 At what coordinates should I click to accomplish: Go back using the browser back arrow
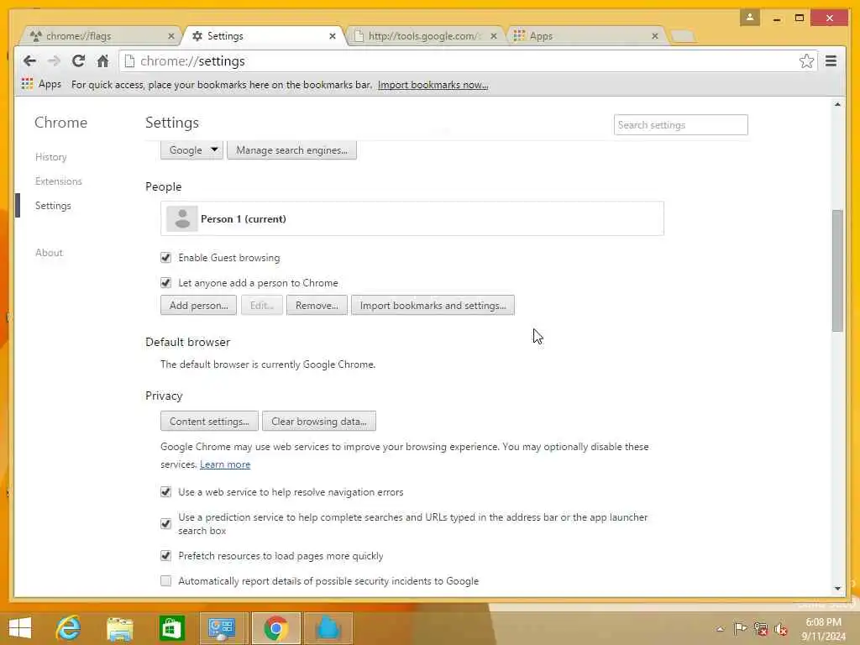tap(29, 60)
